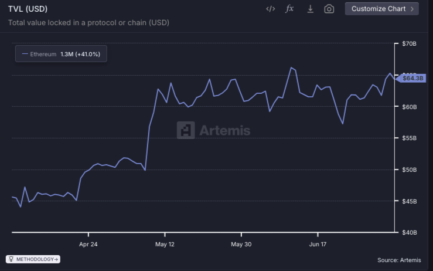Open the Methodology link
This screenshot has height=271, width=433.
click(x=33, y=259)
